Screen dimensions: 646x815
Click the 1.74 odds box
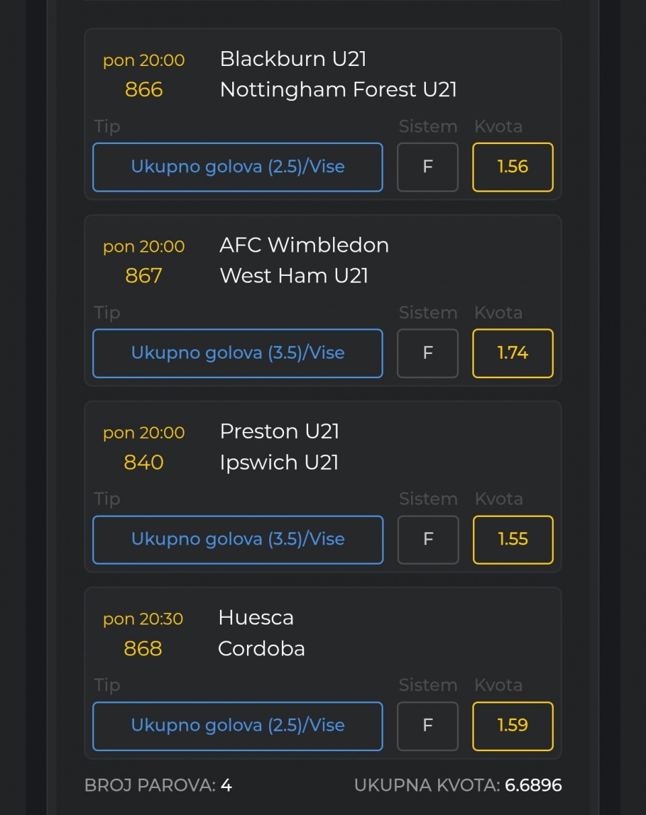(x=513, y=353)
